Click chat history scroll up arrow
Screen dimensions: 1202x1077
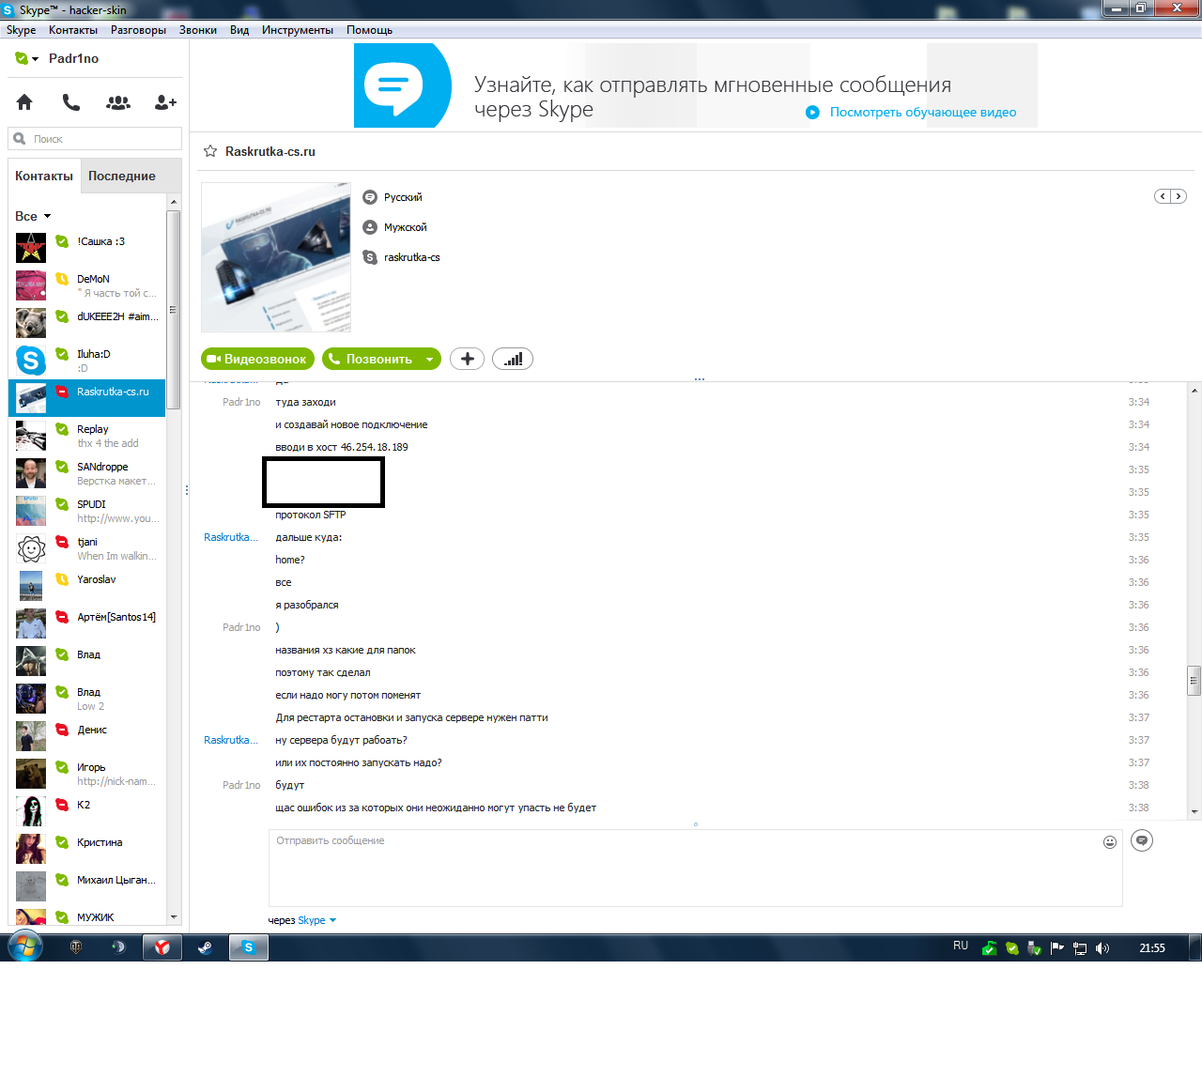(x=1194, y=390)
